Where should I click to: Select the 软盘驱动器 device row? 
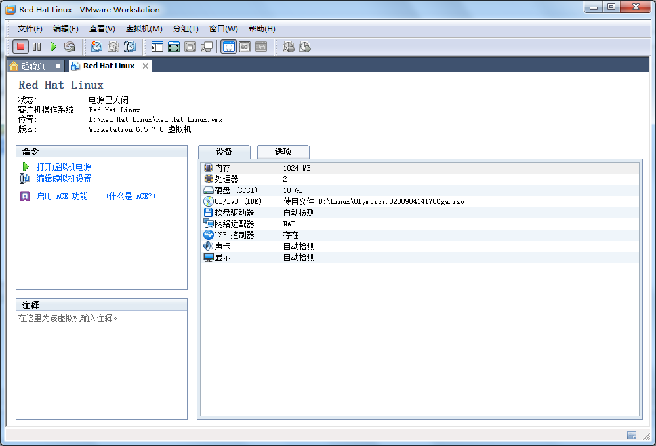420,213
